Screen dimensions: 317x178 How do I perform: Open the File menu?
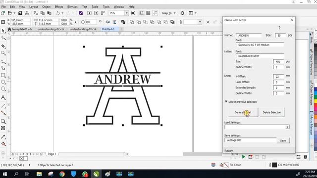tap(3, 7)
